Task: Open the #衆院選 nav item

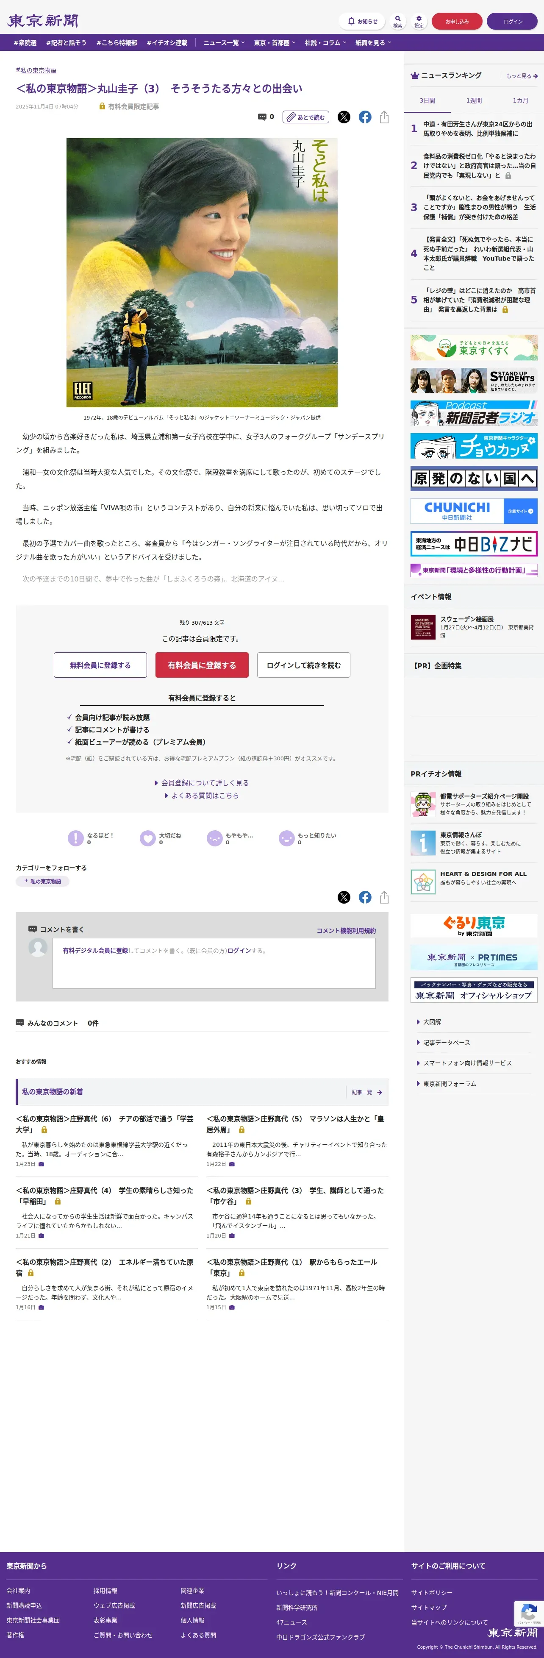Action: pos(25,43)
